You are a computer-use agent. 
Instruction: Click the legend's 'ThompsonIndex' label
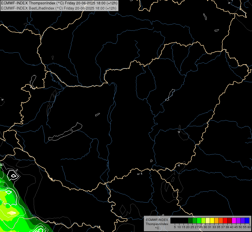tap(157, 224)
